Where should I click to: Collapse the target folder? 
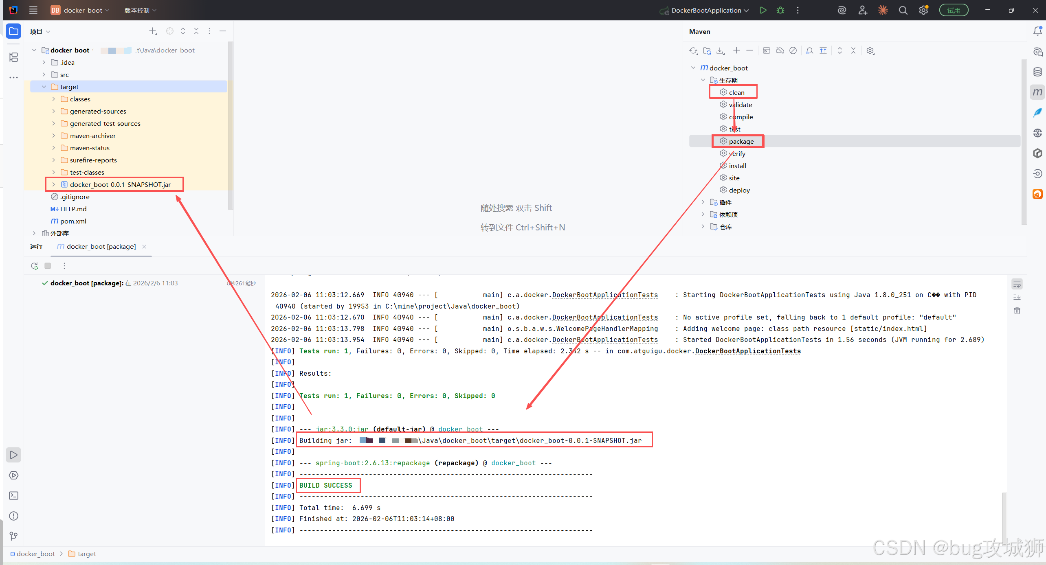44,87
